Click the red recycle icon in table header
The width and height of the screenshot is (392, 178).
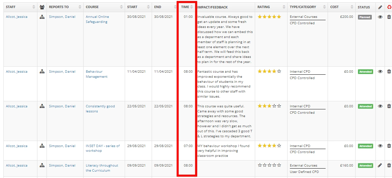389,7
